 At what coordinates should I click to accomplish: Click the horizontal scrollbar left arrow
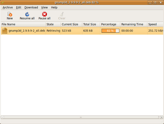[x=2, y=117]
